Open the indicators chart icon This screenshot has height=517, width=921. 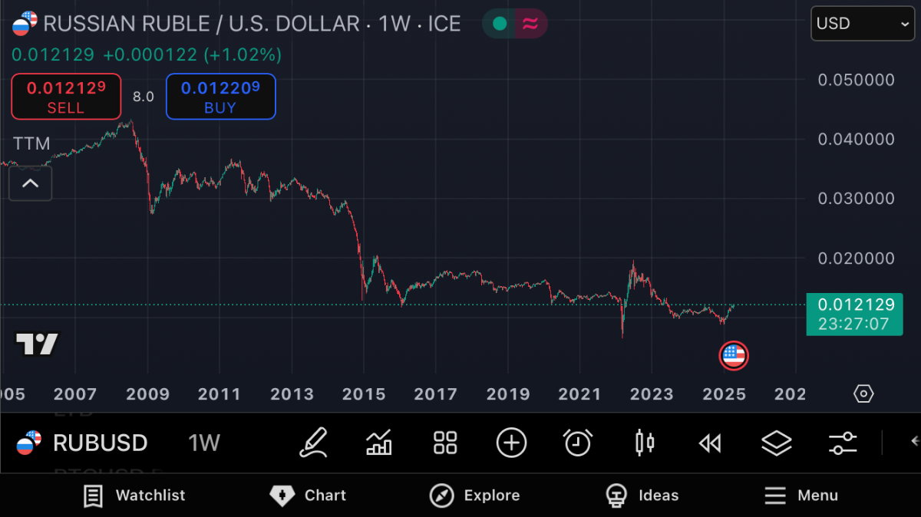coord(379,443)
